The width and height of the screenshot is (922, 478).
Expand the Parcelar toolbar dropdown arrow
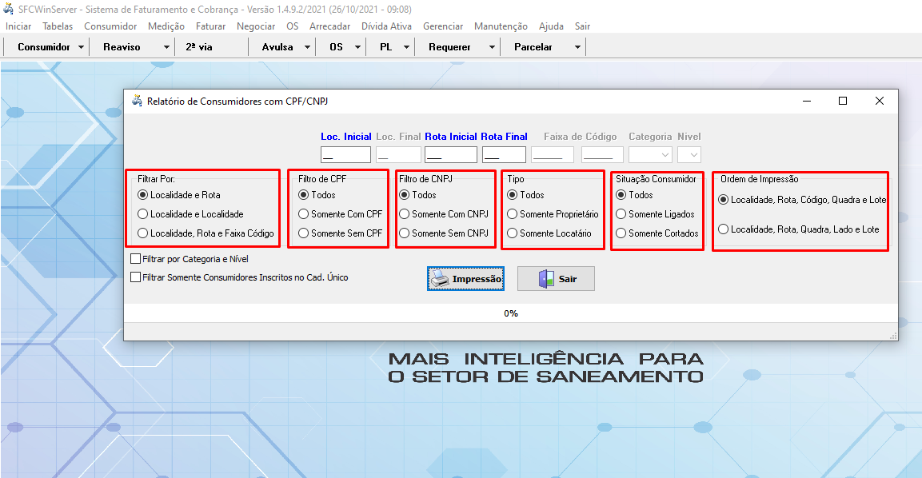tap(577, 47)
